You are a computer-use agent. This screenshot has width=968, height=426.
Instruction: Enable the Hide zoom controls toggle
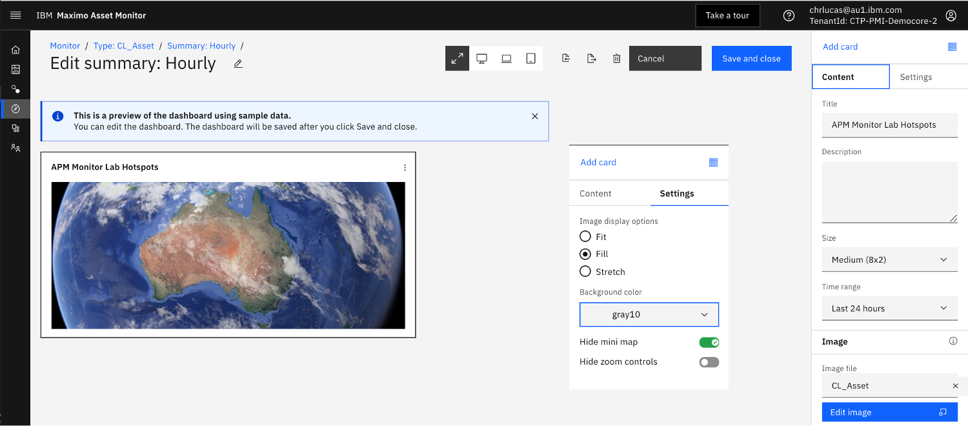pyautogui.click(x=709, y=362)
